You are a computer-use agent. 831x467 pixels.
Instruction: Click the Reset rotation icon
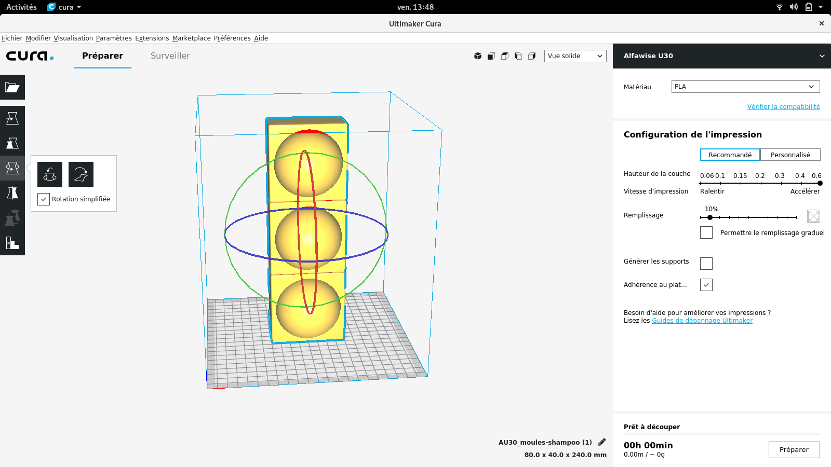[x=50, y=174]
